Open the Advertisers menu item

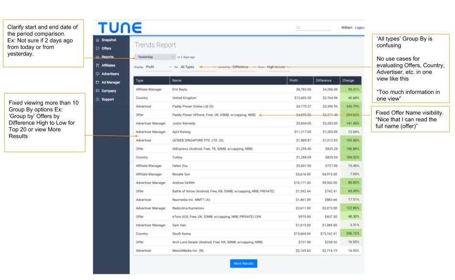coord(110,74)
